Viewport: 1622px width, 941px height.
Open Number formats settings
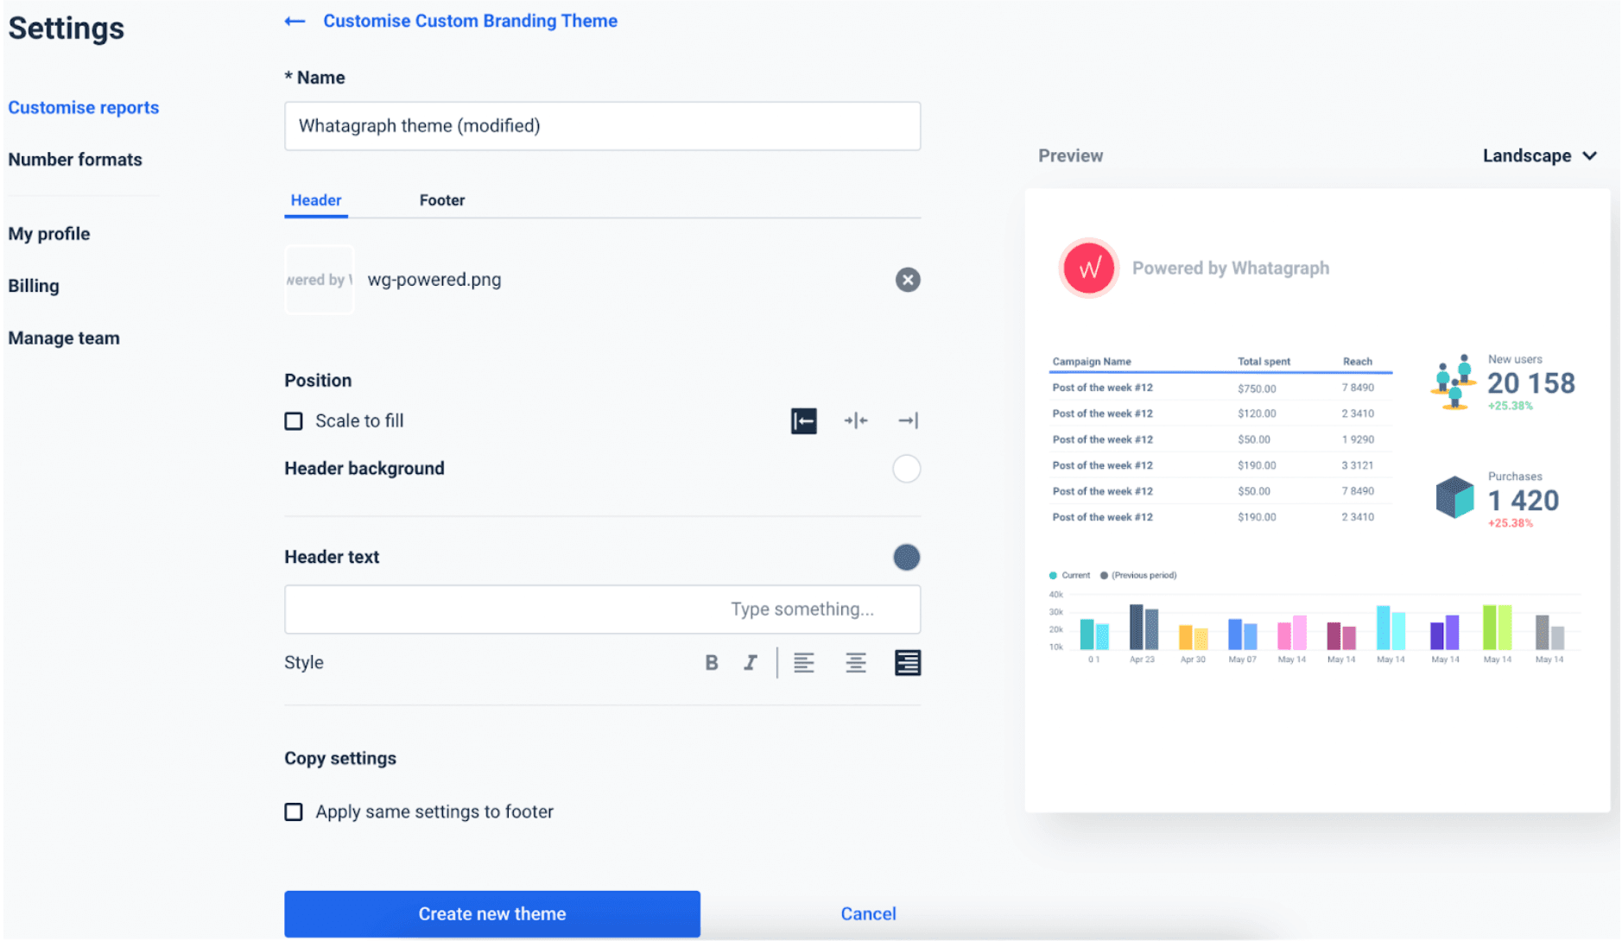pos(75,160)
